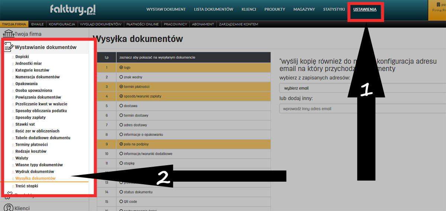The width and height of the screenshot is (446, 211).
Task: Uncheck the sposób/warunki zapłaty option
Action: [121, 96]
